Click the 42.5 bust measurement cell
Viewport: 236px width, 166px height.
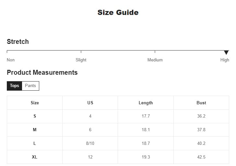201,157
